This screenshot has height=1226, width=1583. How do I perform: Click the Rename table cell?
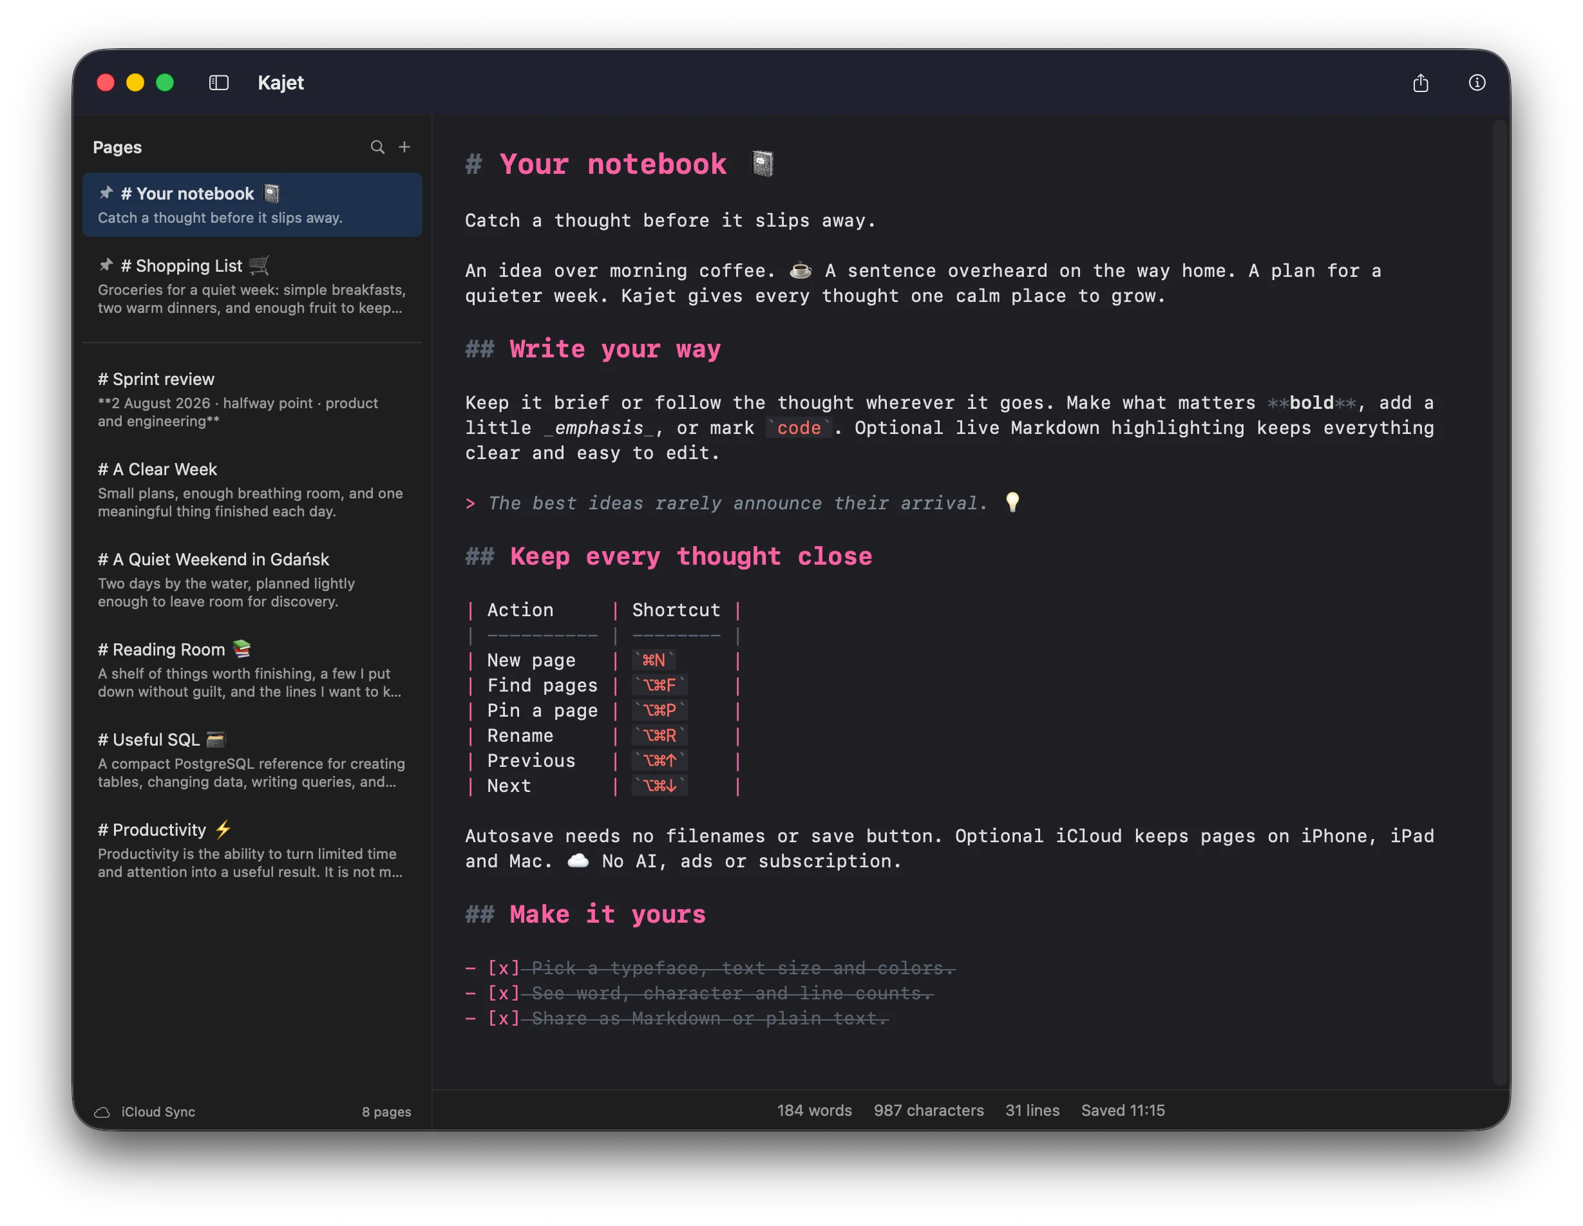point(520,735)
